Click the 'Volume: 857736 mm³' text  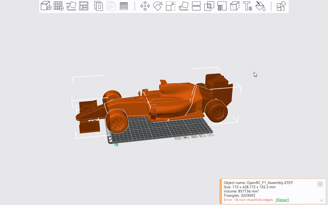(241, 191)
